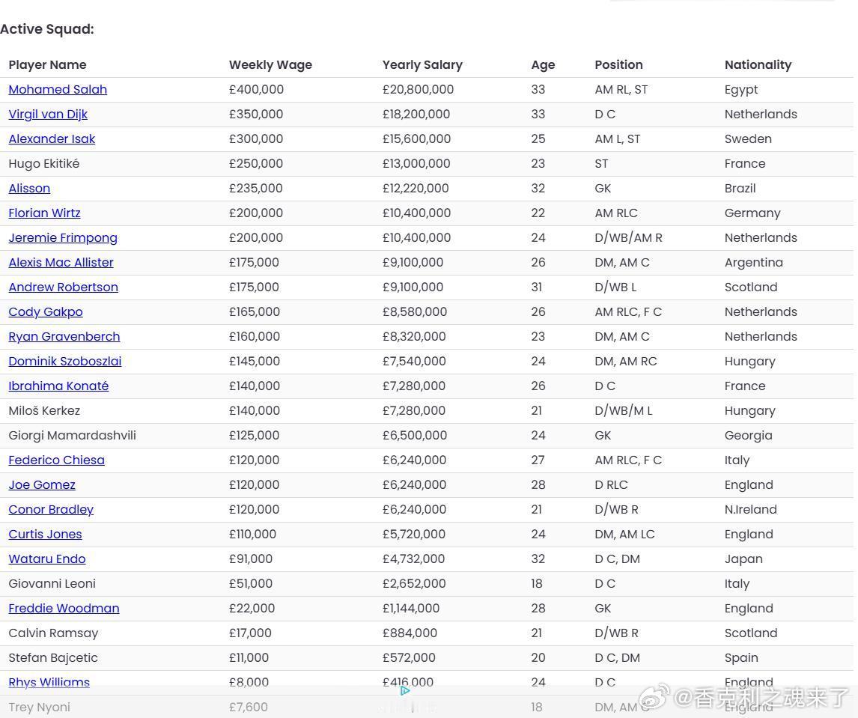Click the Ibrahima Konaté link

click(x=58, y=386)
